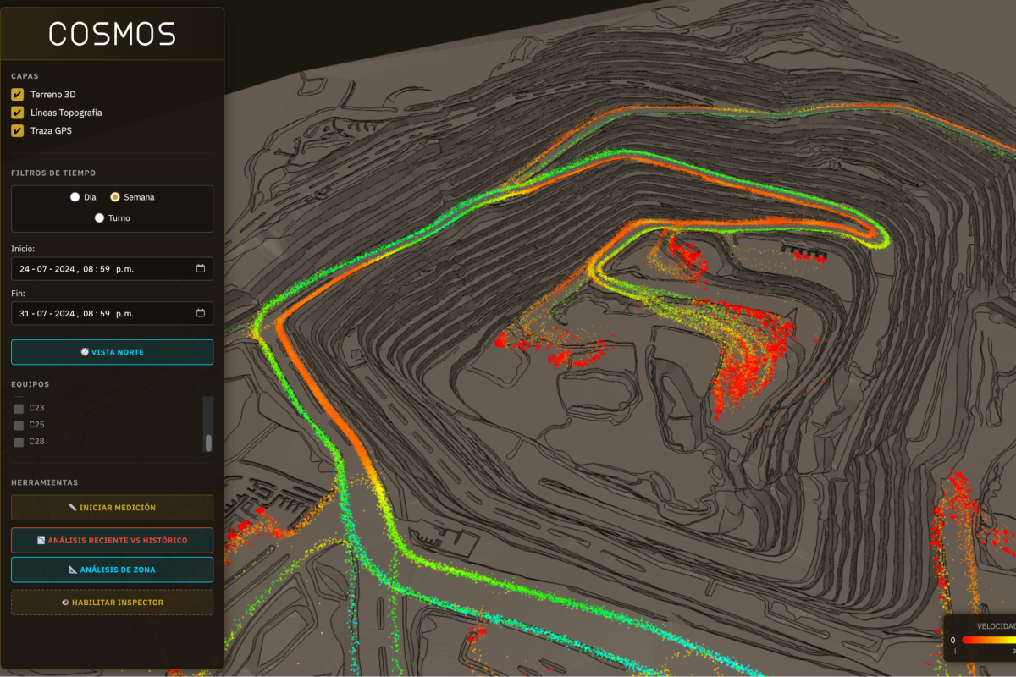Toggle the Traza GPS layer off

coord(16,130)
